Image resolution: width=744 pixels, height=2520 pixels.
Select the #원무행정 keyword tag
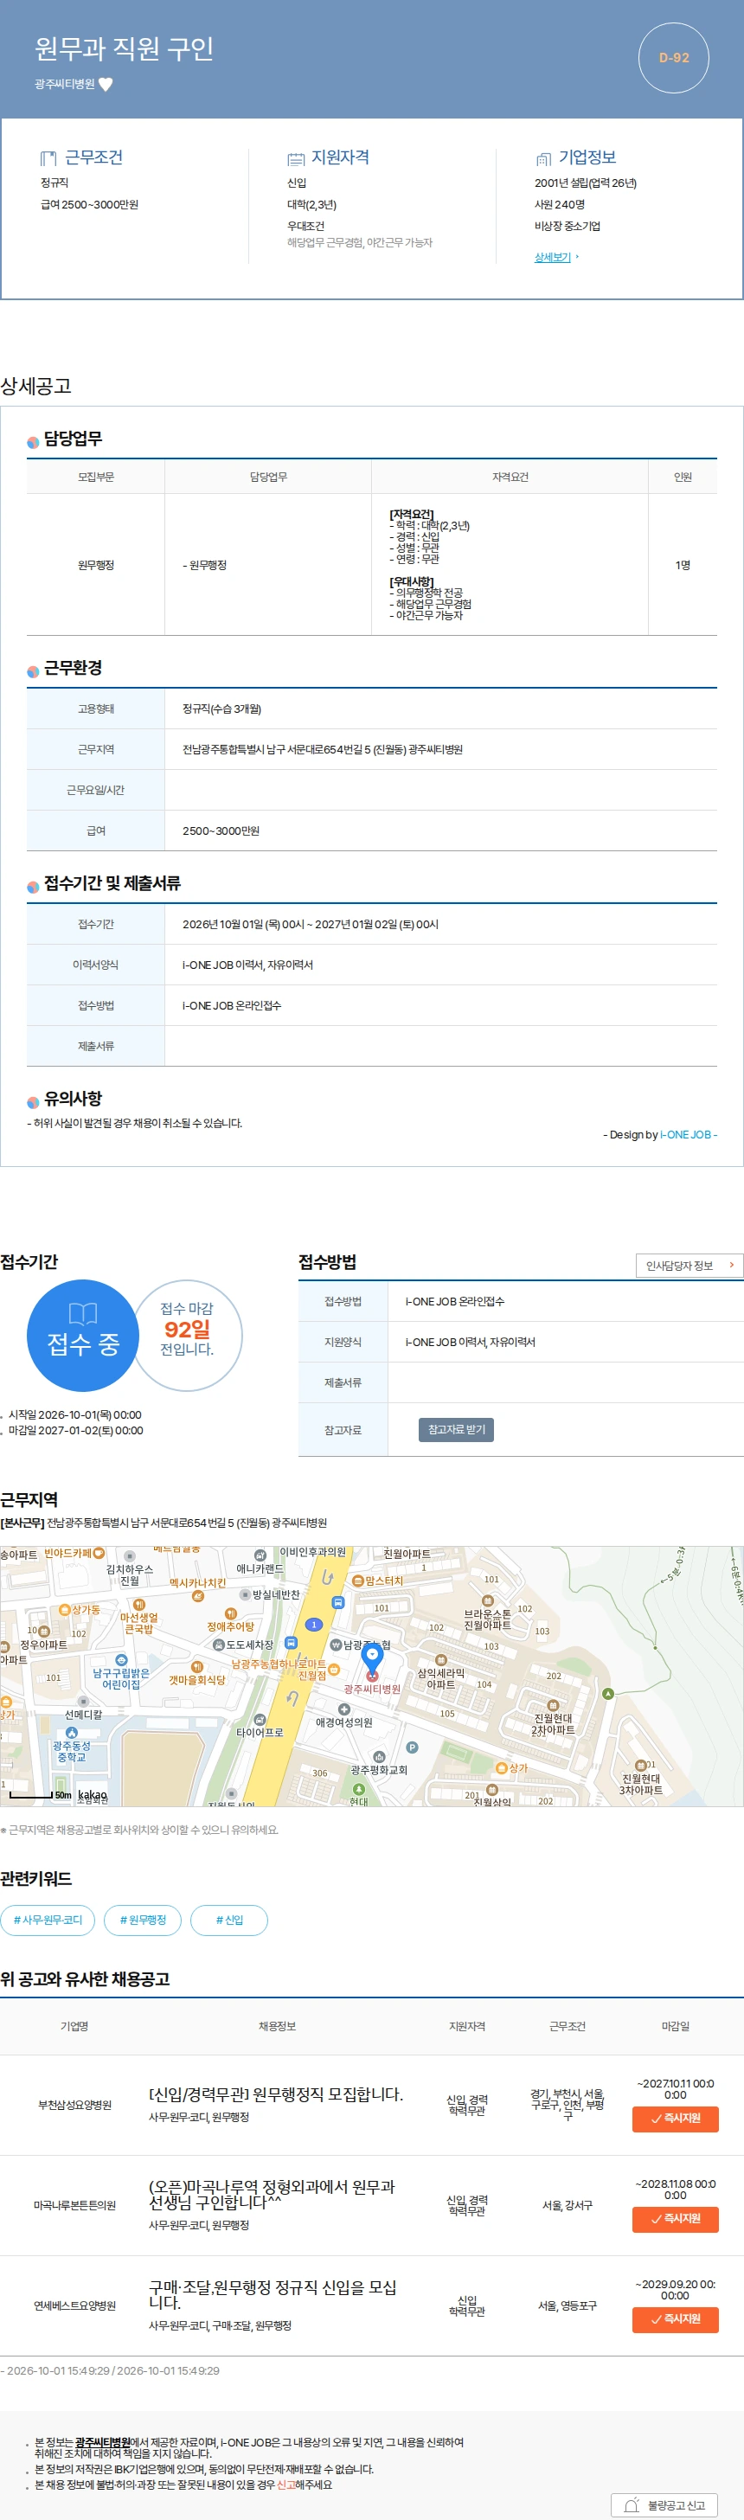[143, 1920]
